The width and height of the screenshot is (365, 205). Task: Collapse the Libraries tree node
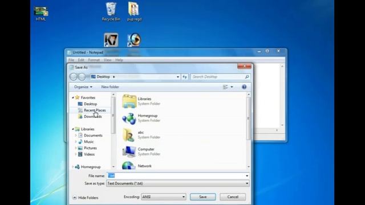(x=73, y=129)
